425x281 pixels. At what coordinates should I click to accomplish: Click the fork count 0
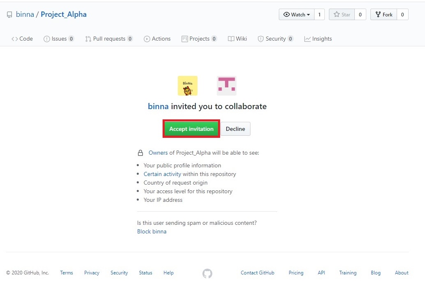point(402,15)
